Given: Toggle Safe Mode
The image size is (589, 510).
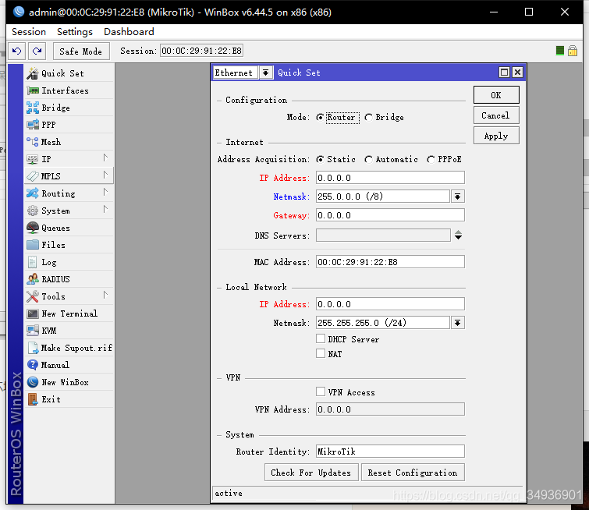Looking at the screenshot, I should (x=81, y=51).
